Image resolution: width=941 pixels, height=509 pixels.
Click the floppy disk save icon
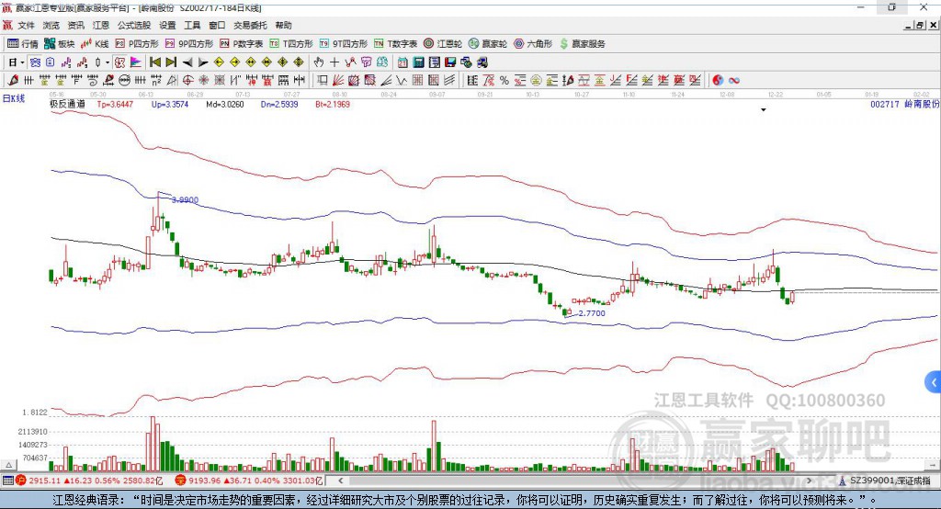[450, 62]
